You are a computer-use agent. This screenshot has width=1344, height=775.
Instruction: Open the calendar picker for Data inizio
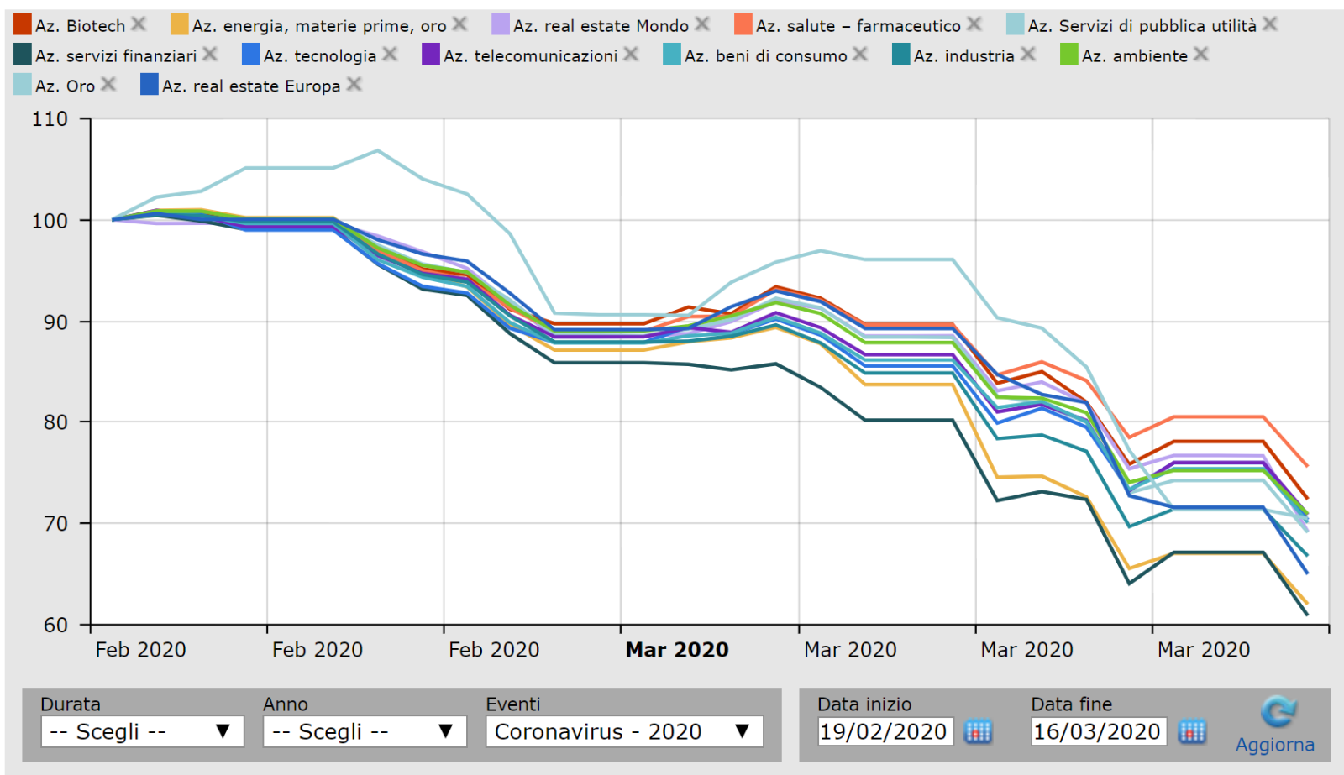(x=978, y=732)
